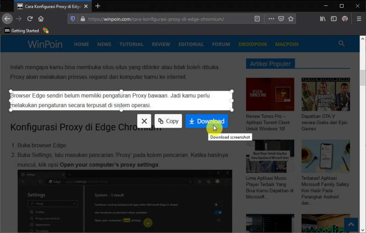Open the Firefox account avatar
This screenshot has width=366, height=233.
pos(345,19)
